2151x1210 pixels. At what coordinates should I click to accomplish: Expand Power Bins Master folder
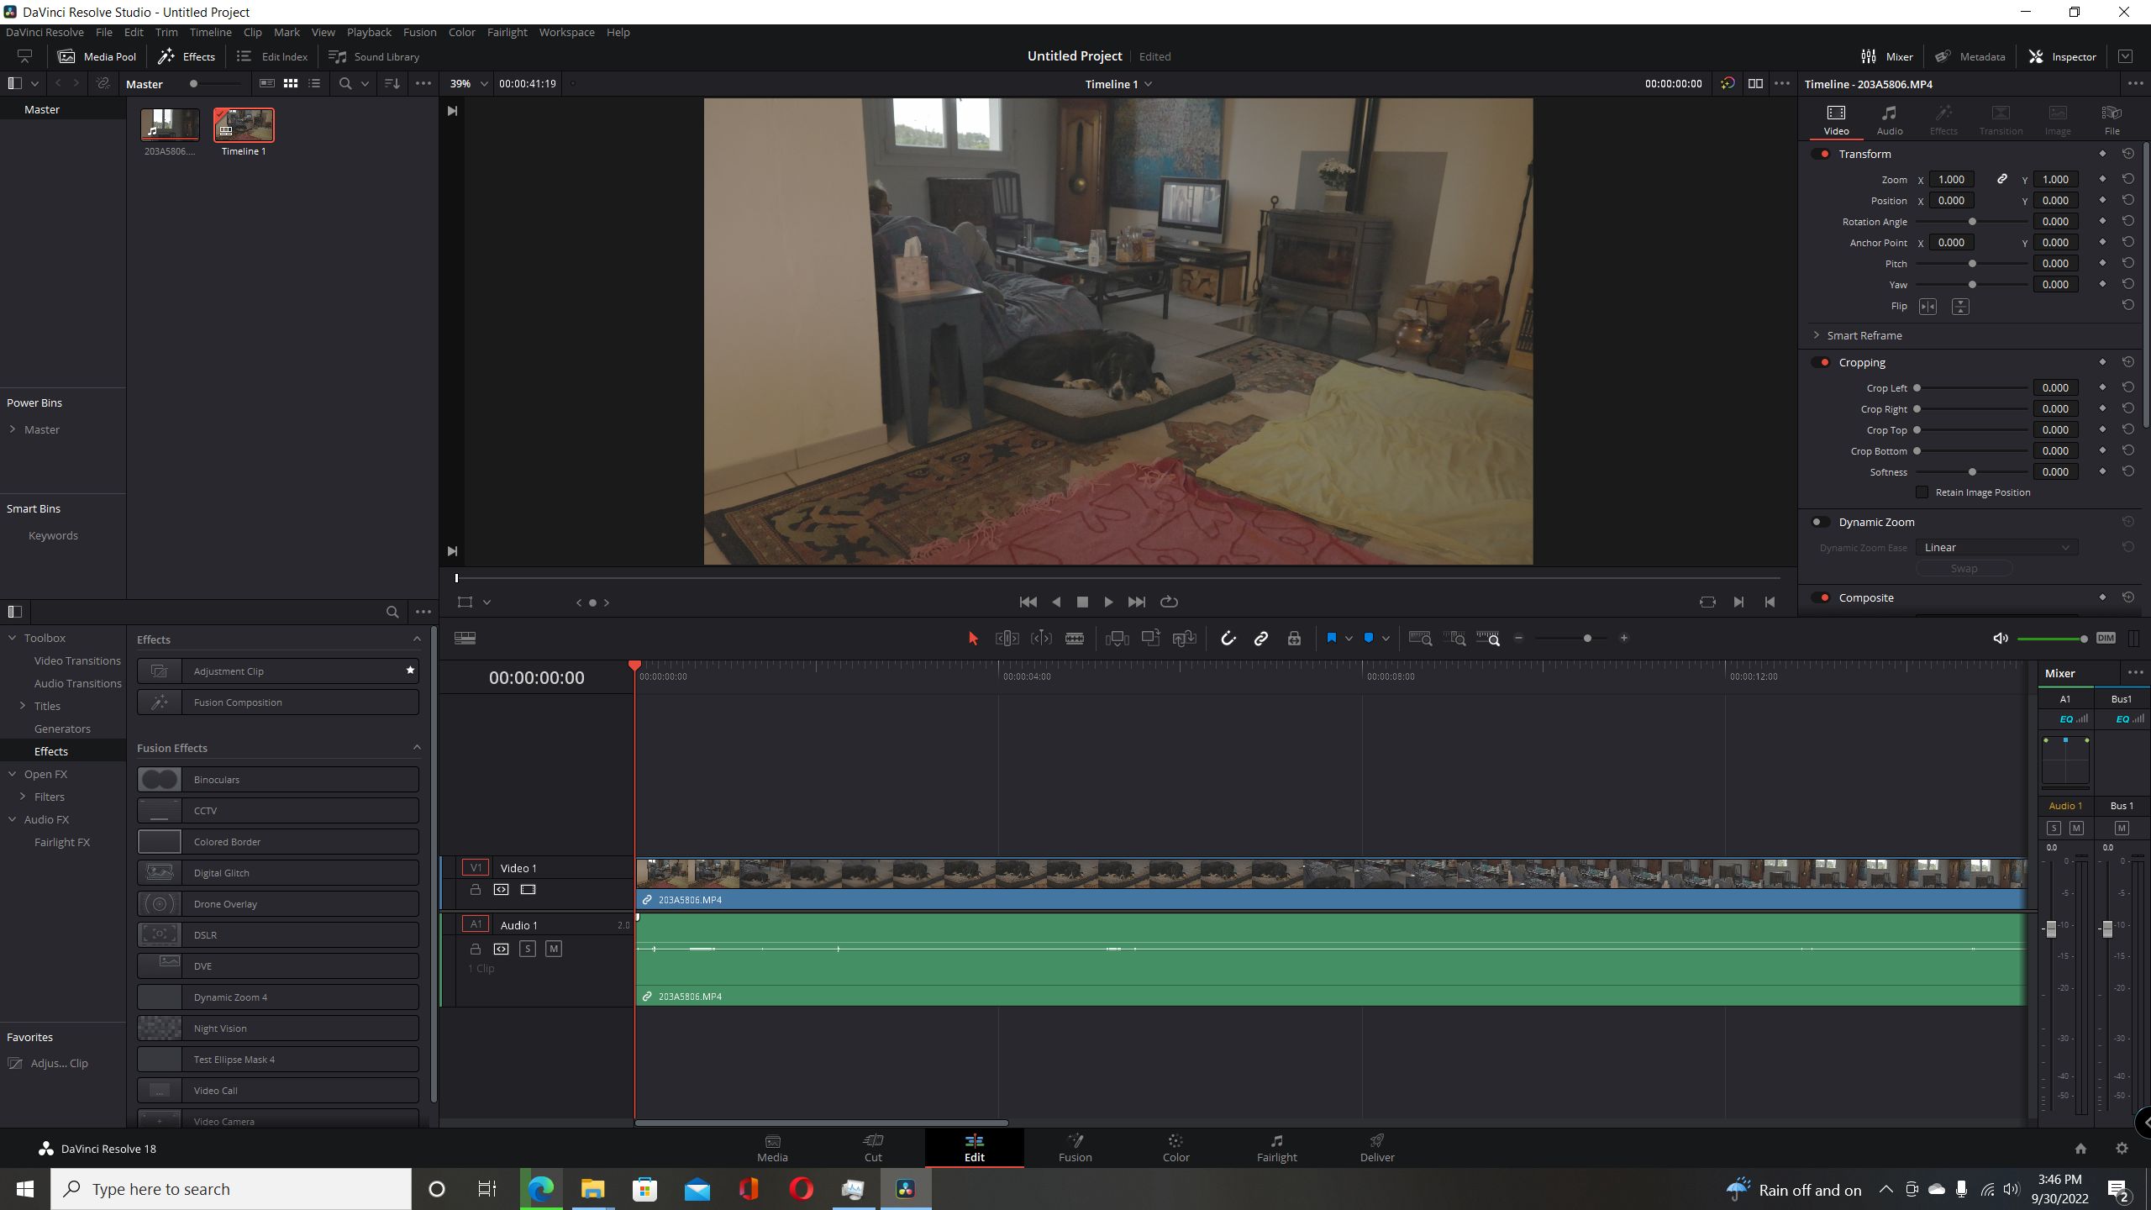coord(13,429)
